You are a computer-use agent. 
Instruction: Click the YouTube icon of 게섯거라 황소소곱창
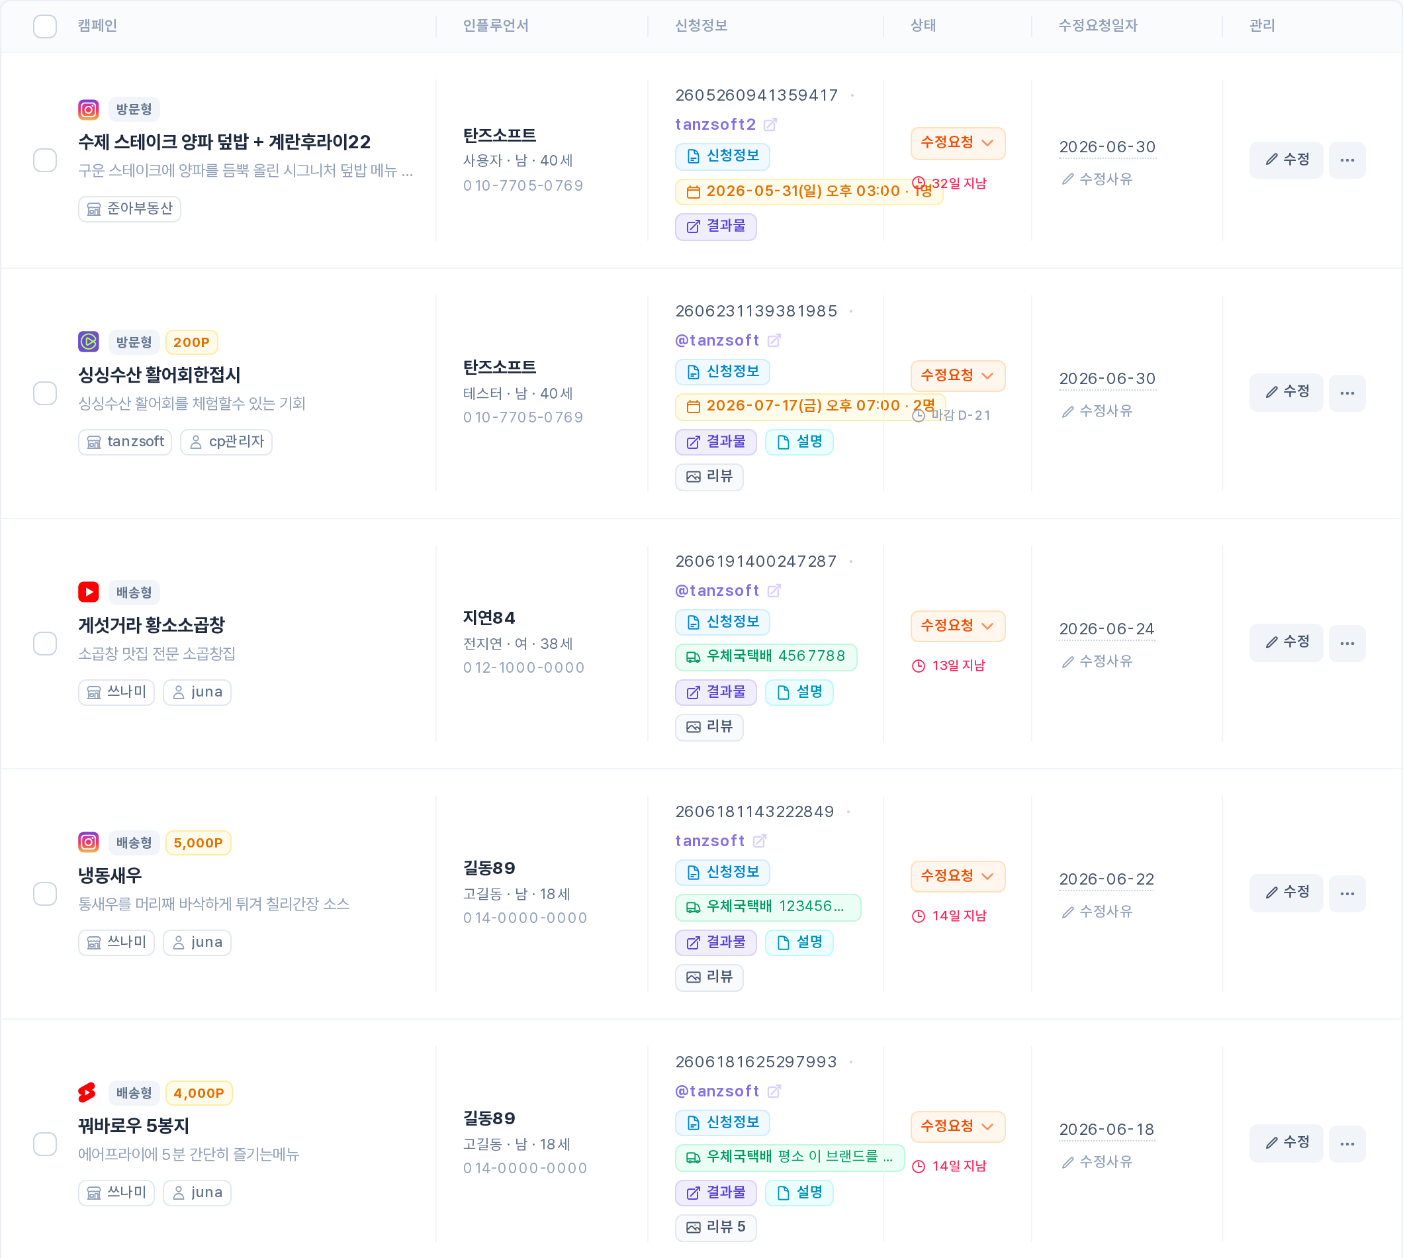89,592
